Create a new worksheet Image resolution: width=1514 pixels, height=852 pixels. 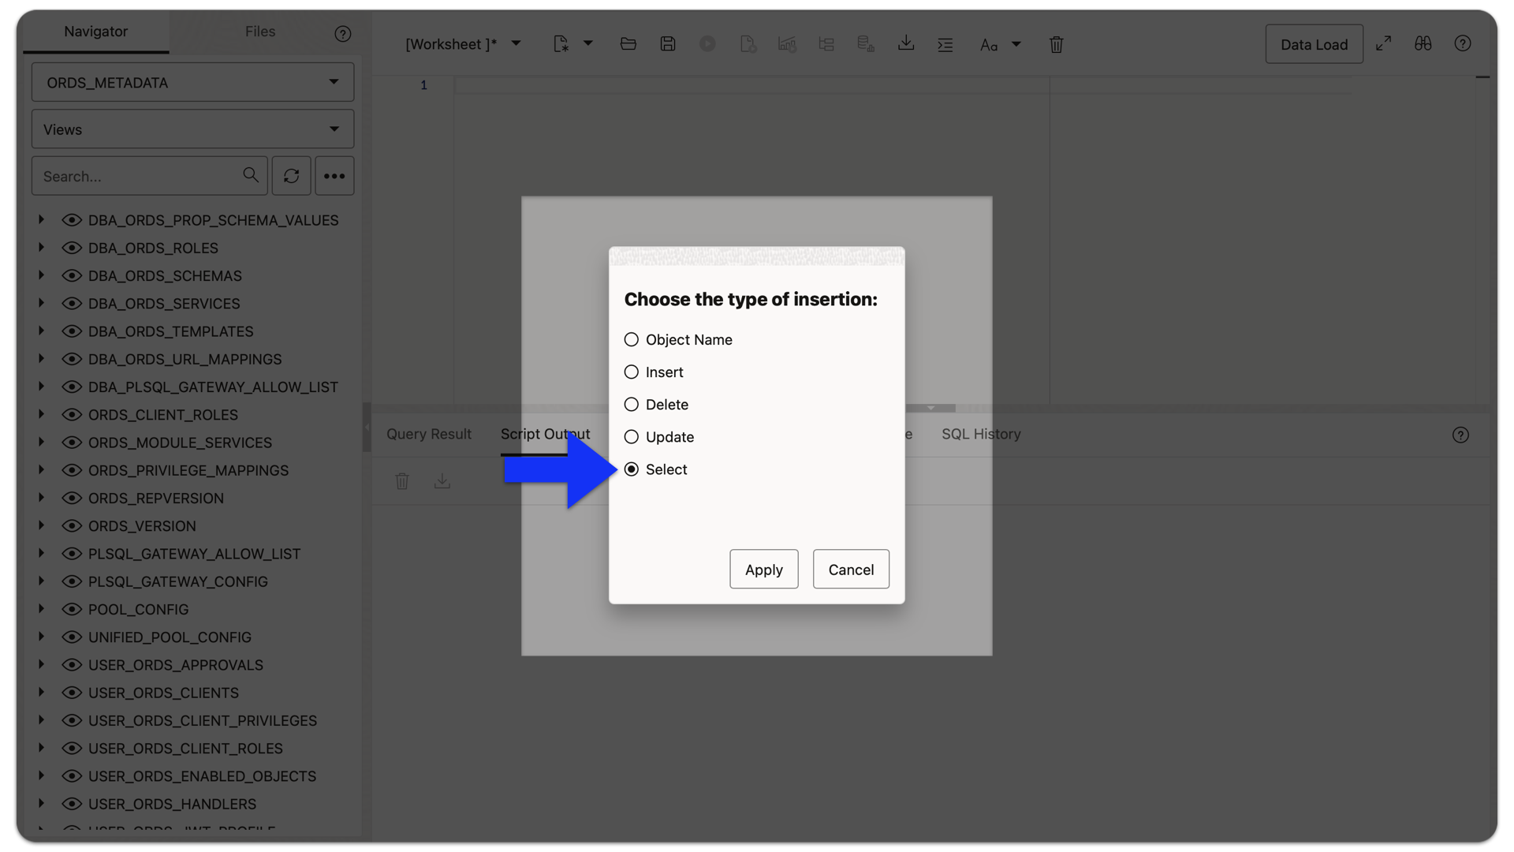pyautogui.click(x=561, y=43)
